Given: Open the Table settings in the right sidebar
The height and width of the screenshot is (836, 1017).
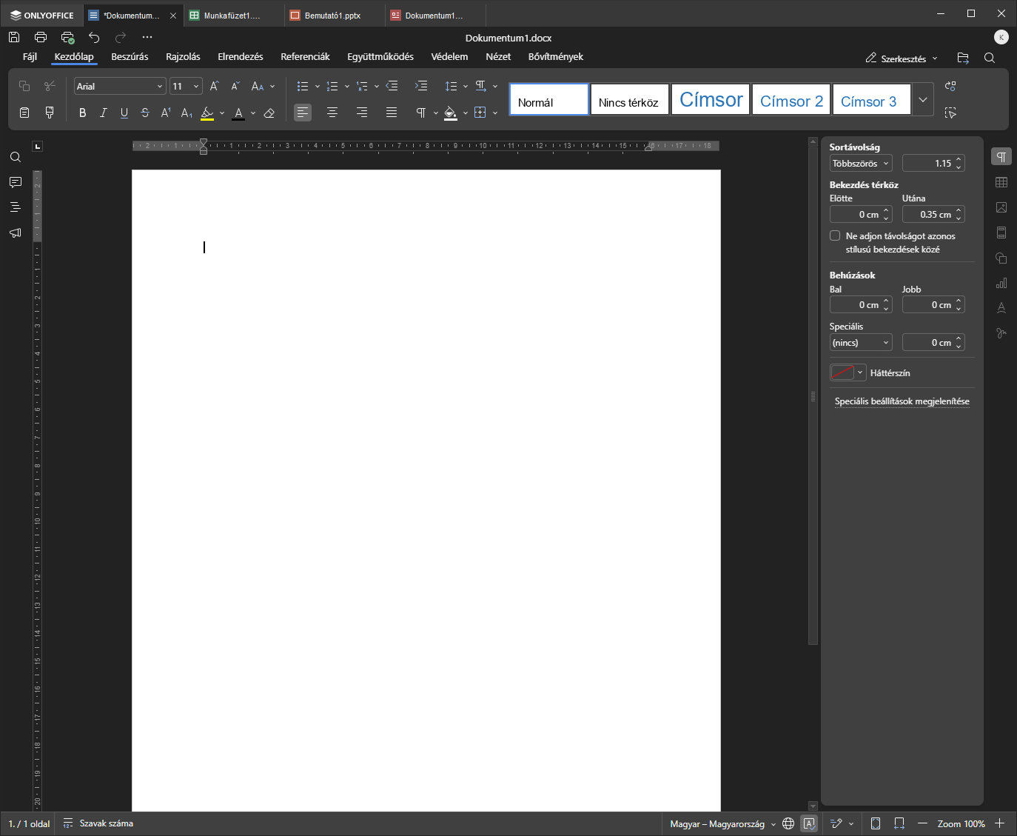Looking at the screenshot, I should pos(1001,182).
